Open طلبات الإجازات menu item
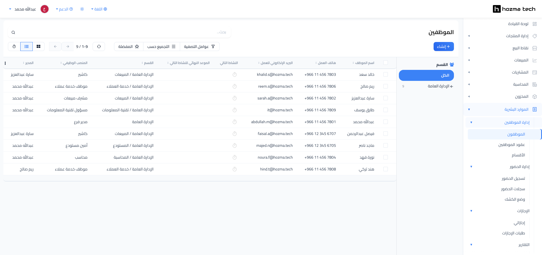 513,233
